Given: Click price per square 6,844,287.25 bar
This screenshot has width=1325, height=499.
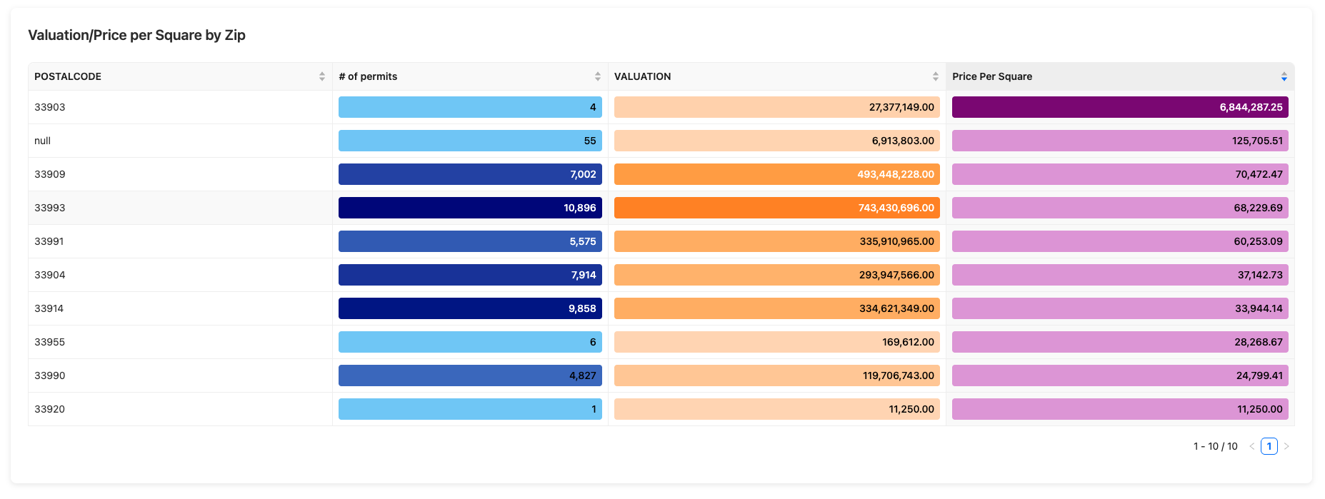Looking at the screenshot, I should click(1120, 107).
